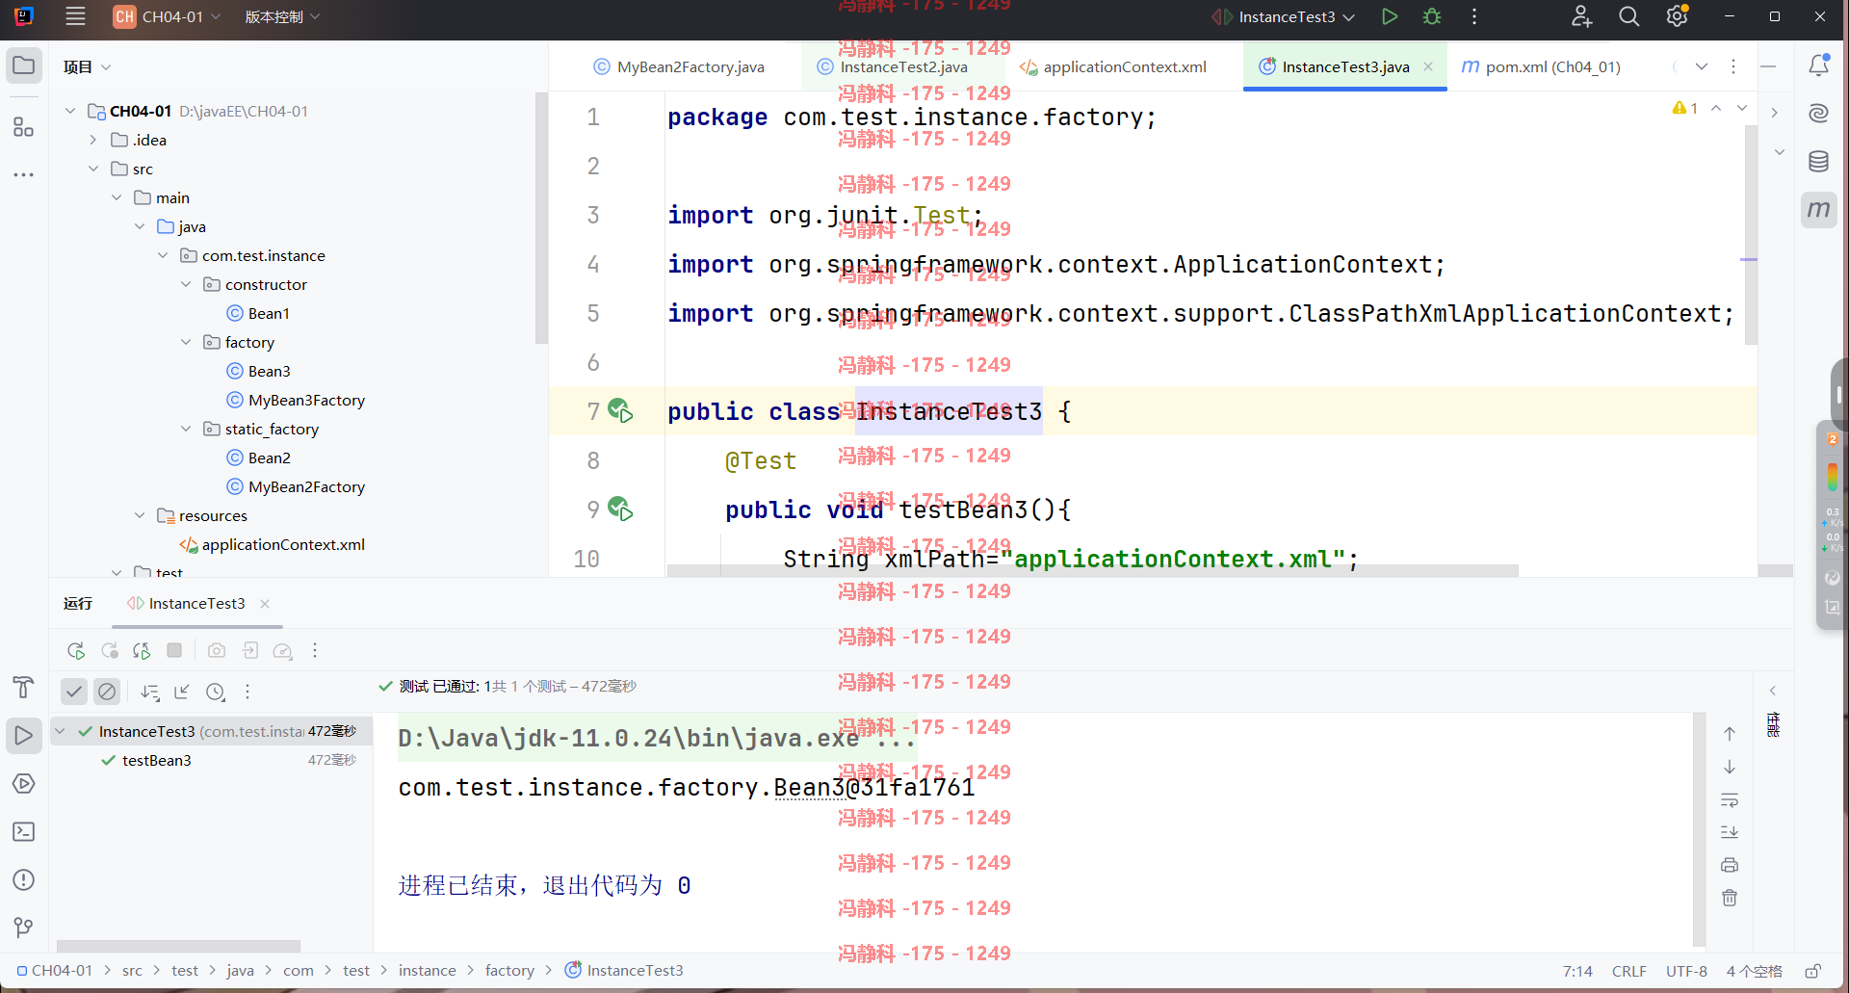Image resolution: width=1849 pixels, height=993 pixels.
Task: Print the console output
Action: point(1730,865)
